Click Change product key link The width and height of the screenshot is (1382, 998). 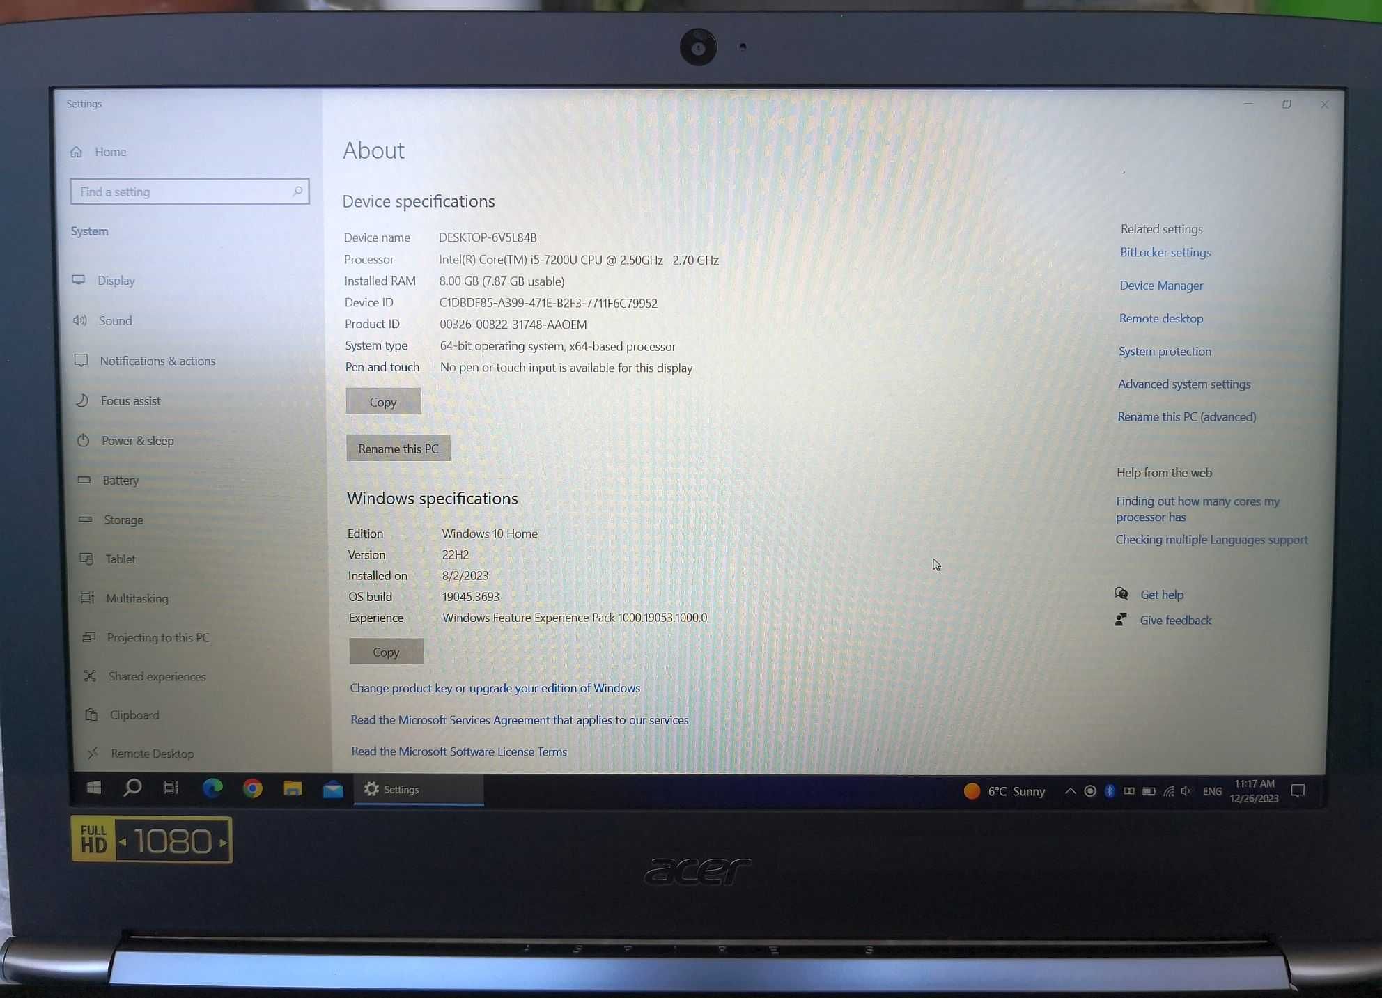pos(496,687)
